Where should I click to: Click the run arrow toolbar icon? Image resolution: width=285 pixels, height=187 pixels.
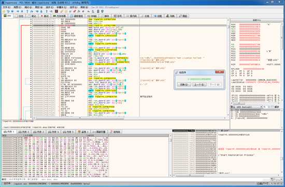click(18, 11)
